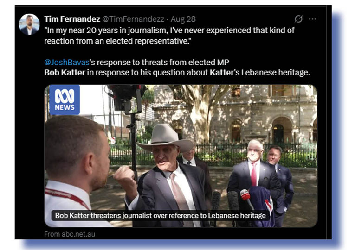The image size is (355, 250).
Task: Click the man's cowboy hat in video
Action: pyautogui.click(x=165, y=138)
